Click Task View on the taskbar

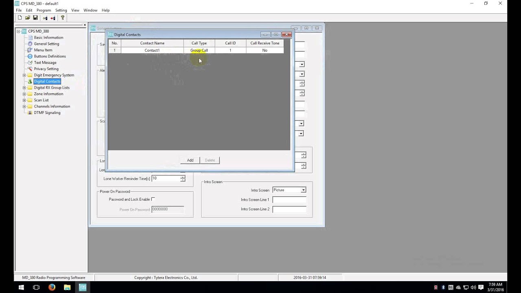pyautogui.click(x=36, y=287)
